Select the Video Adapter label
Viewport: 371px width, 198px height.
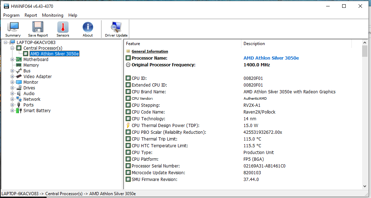click(37, 76)
